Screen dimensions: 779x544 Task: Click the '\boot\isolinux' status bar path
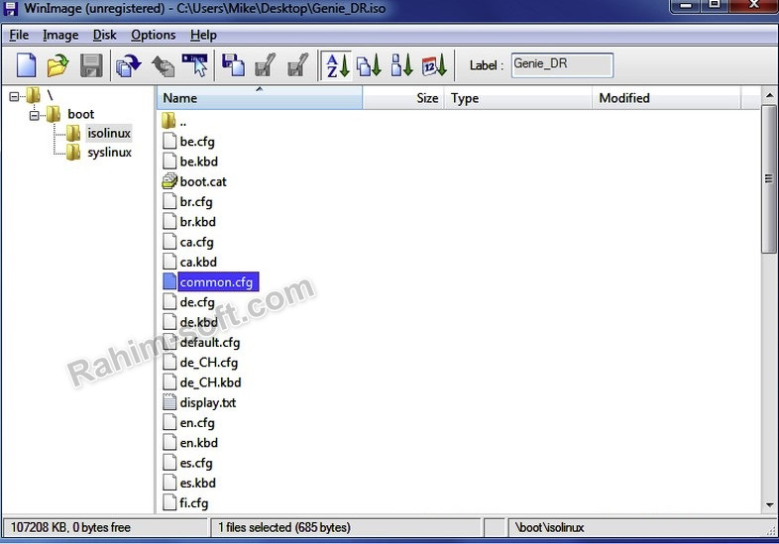tap(549, 527)
